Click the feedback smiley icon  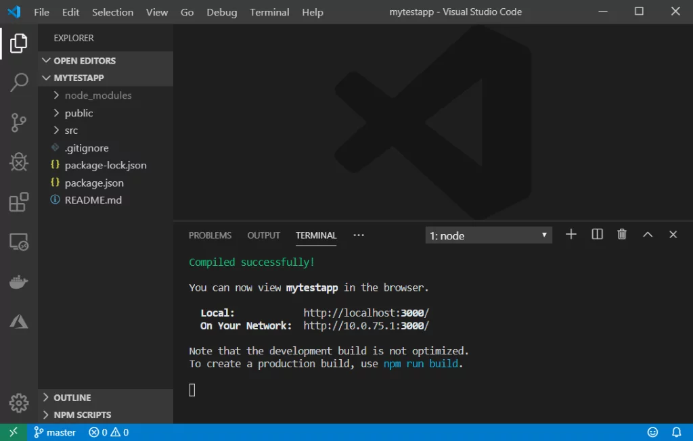652,432
